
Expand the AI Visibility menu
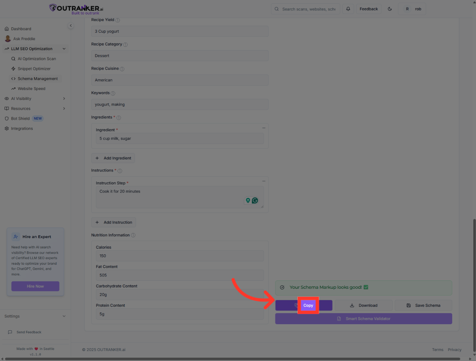(64, 99)
